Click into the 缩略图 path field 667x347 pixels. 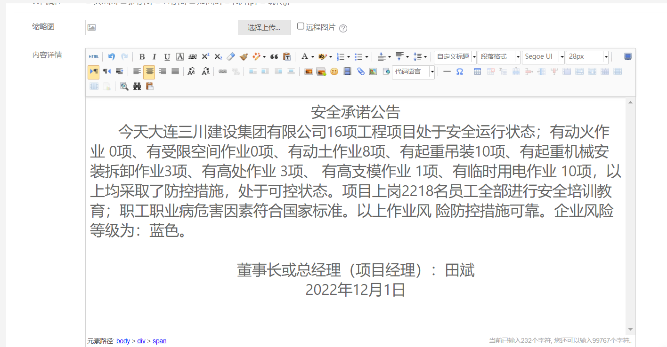point(162,27)
